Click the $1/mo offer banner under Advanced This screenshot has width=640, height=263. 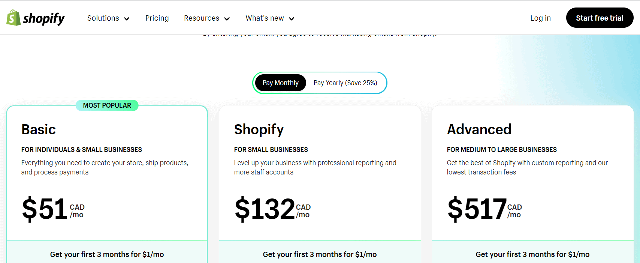pos(532,254)
